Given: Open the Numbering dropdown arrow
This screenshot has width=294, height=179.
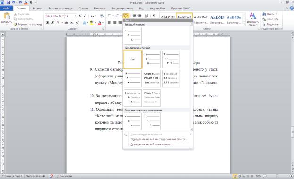Looking at the screenshot, I should [x=121, y=16].
